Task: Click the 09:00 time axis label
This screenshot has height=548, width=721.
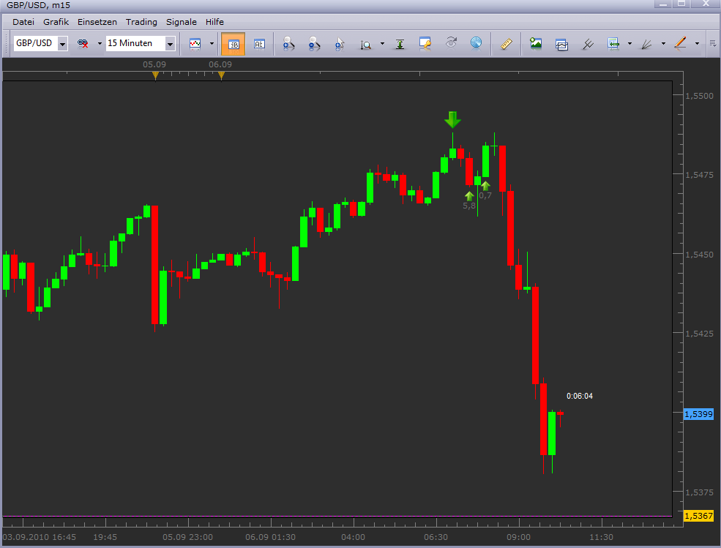Action: tap(519, 537)
